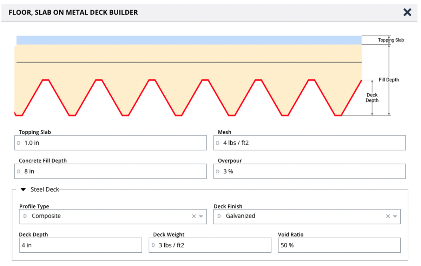Image resolution: width=421 pixels, height=266 pixels.
Task: Click the D icon beside Composite
Action: click(25, 216)
